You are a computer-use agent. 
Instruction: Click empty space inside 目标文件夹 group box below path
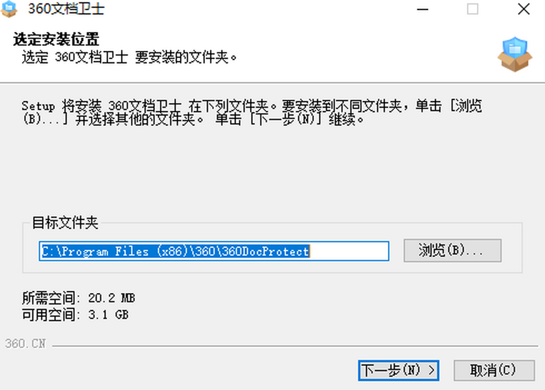272,267
